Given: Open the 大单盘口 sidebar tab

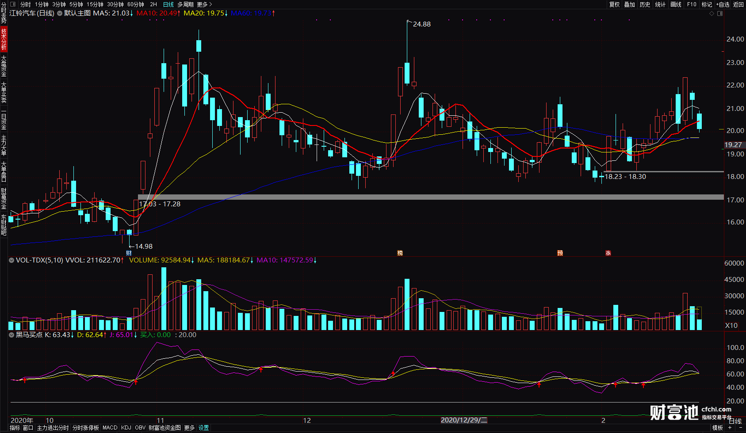Looking at the screenshot, I should [x=4, y=172].
